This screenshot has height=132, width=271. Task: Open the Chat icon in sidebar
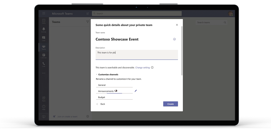44,39
